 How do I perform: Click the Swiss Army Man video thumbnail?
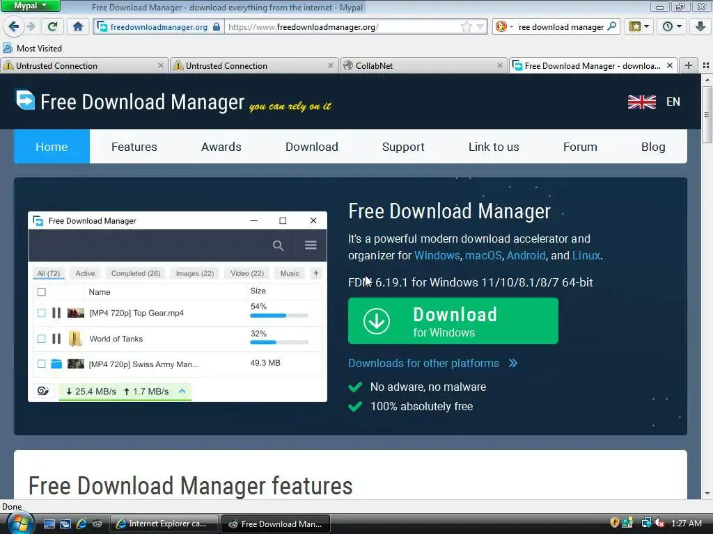tap(75, 364)
